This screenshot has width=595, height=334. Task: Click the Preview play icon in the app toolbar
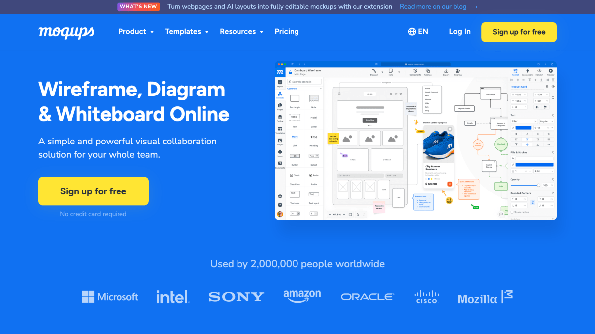click(x=551, y=72)
